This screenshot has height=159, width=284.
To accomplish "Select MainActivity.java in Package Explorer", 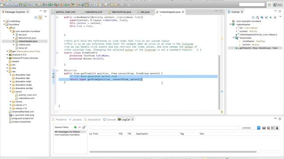I will (27, 38).
